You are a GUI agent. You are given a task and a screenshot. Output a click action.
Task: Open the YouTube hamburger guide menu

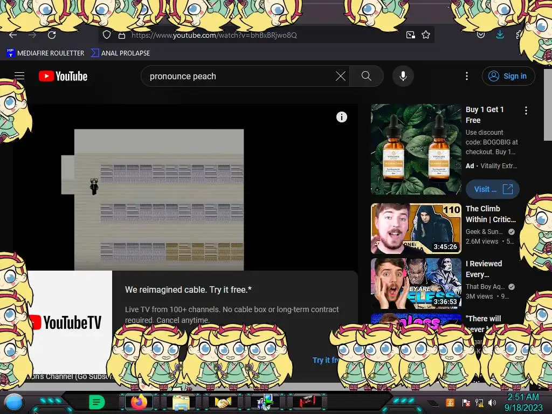click(19, 76)
